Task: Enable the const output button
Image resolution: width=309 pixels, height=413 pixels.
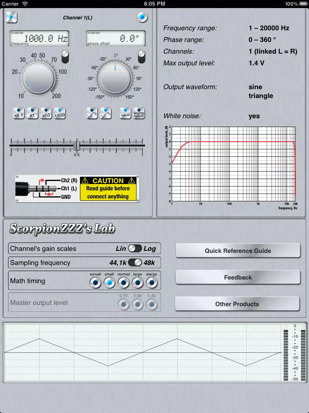Action: click(x=126, y=113)
